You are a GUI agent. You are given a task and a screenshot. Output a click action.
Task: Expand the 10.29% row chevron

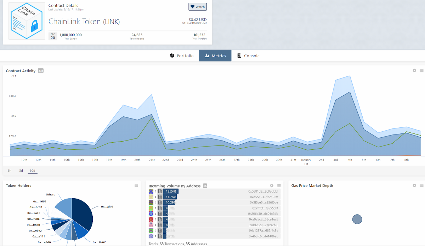[155, 202]
